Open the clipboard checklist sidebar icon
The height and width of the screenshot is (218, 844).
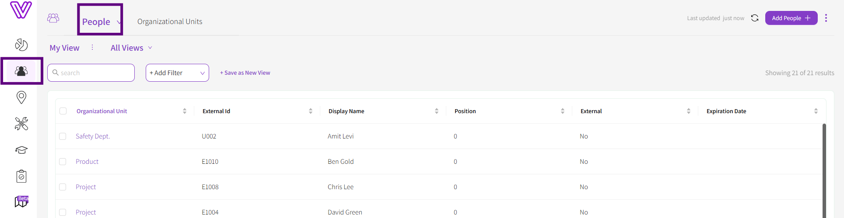pos(21,176)
